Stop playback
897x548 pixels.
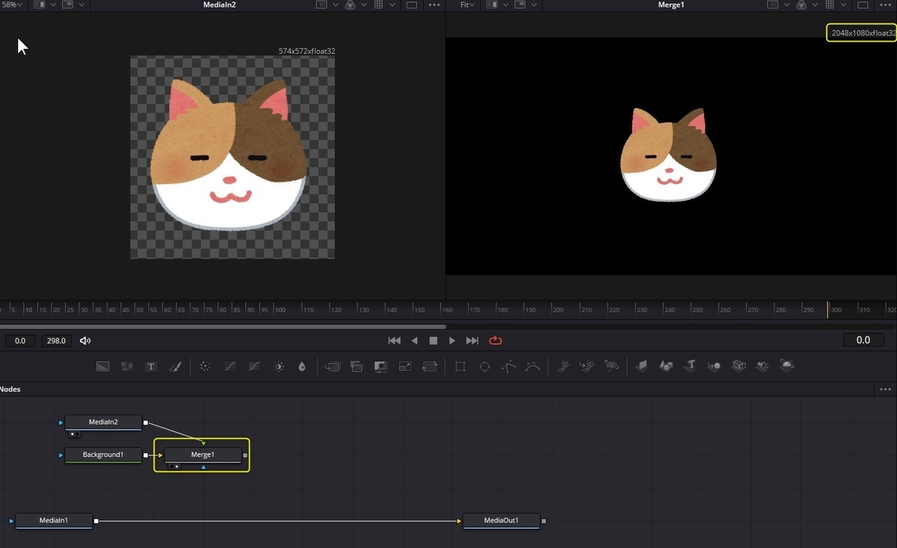[433, 340]
